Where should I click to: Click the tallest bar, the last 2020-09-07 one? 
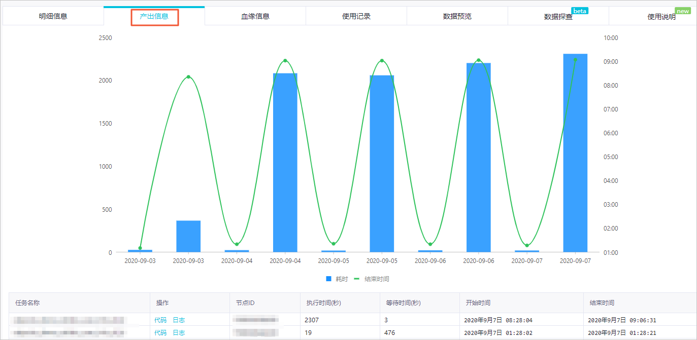[575, 153]
